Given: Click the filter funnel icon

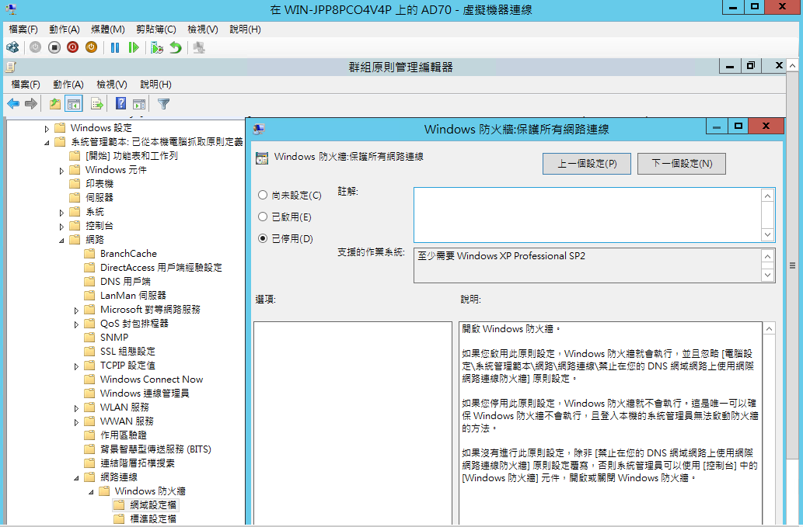Looking at the screenshot, I should tap(164, 103).
